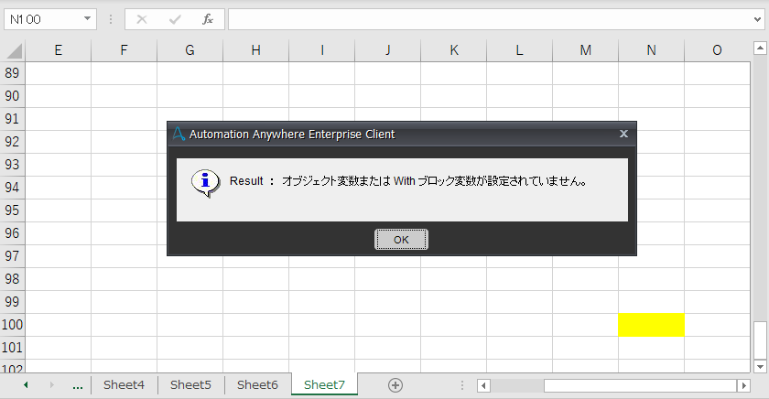This screenshot has height=399, width=769.
Task: Select column N header
Action: (651, 50)
